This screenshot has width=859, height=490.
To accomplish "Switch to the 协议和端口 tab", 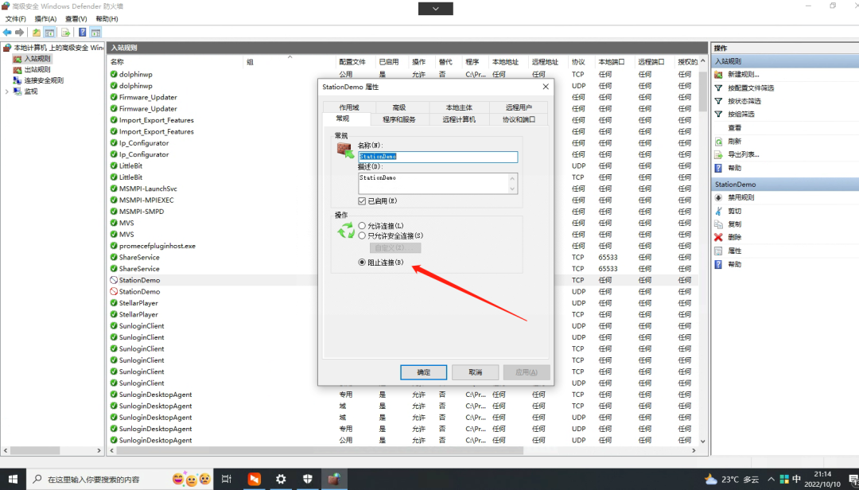I will click(x=519, y=119).
